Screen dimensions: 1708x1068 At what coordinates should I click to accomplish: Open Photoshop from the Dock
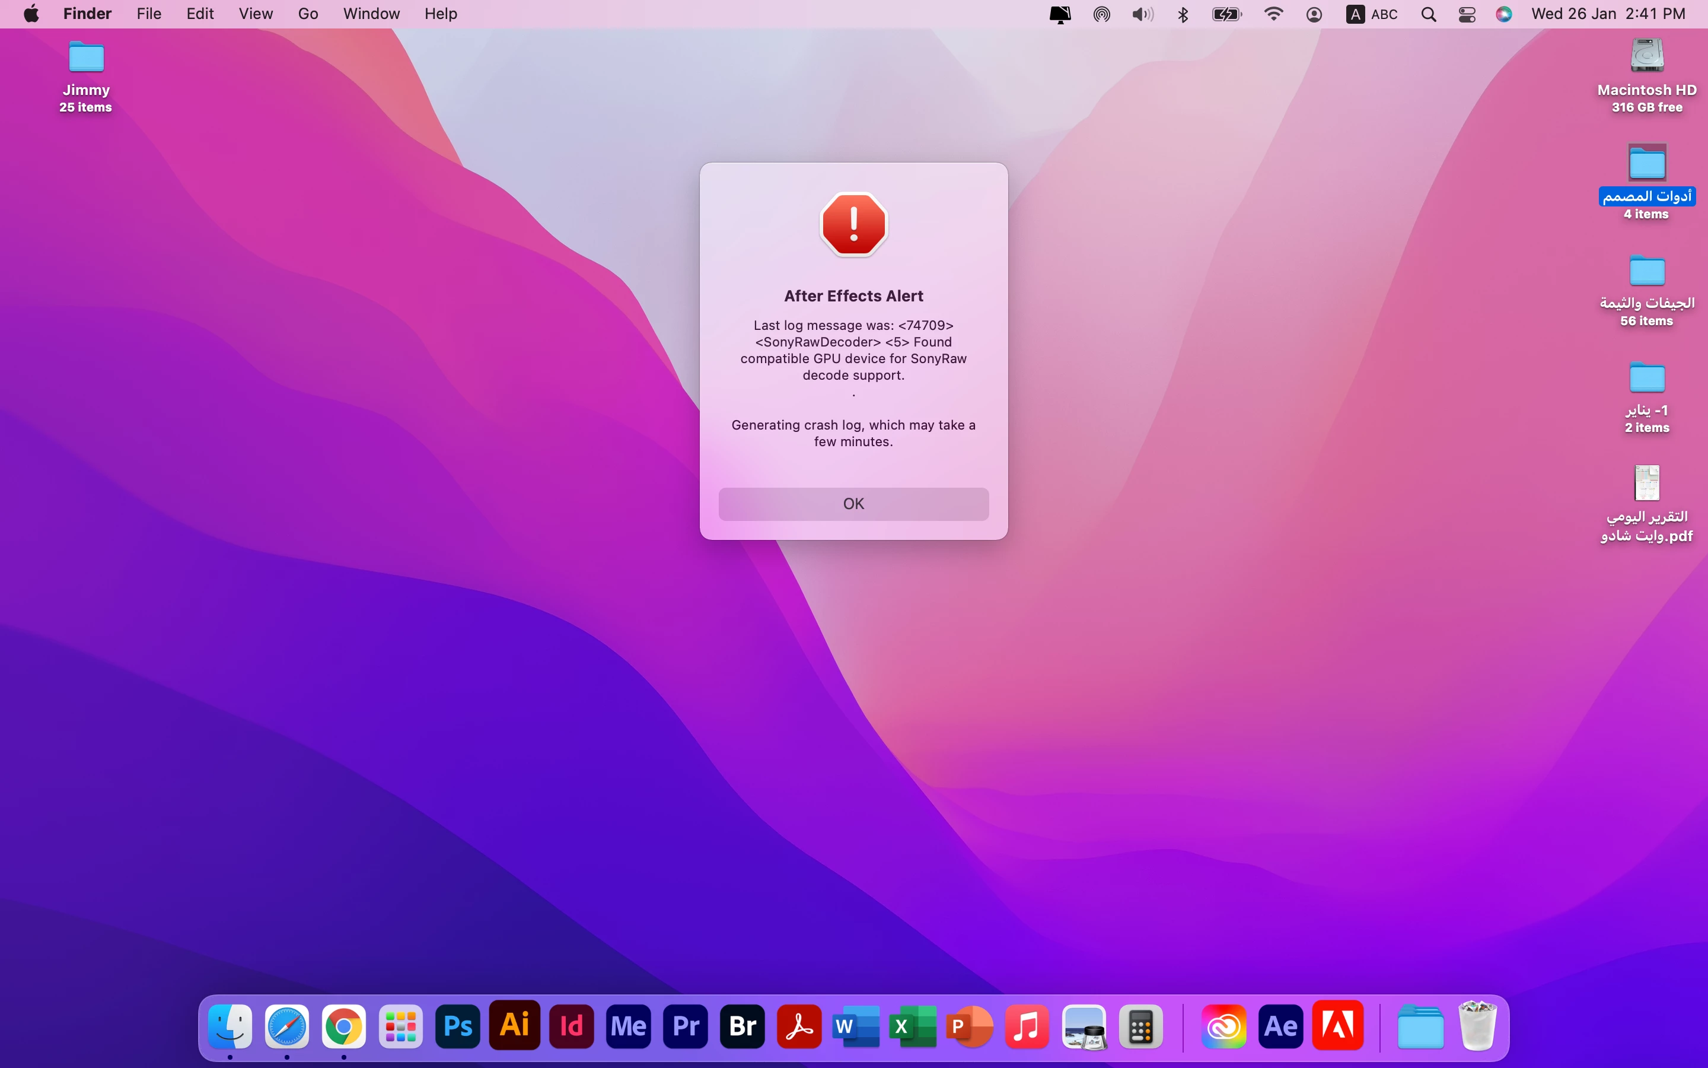point(457,1026)
